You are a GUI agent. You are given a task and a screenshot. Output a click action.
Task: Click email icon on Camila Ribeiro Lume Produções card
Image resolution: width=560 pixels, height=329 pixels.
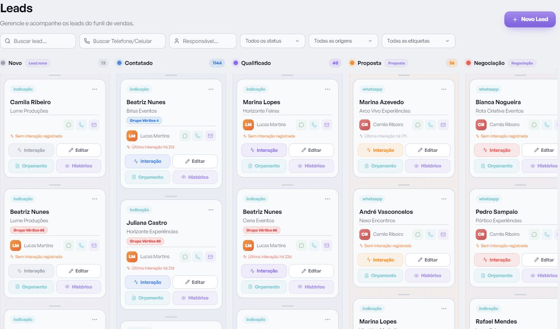[x=94, y=125]
